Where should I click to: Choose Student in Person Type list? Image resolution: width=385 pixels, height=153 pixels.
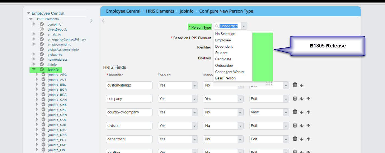pos(221,53)
